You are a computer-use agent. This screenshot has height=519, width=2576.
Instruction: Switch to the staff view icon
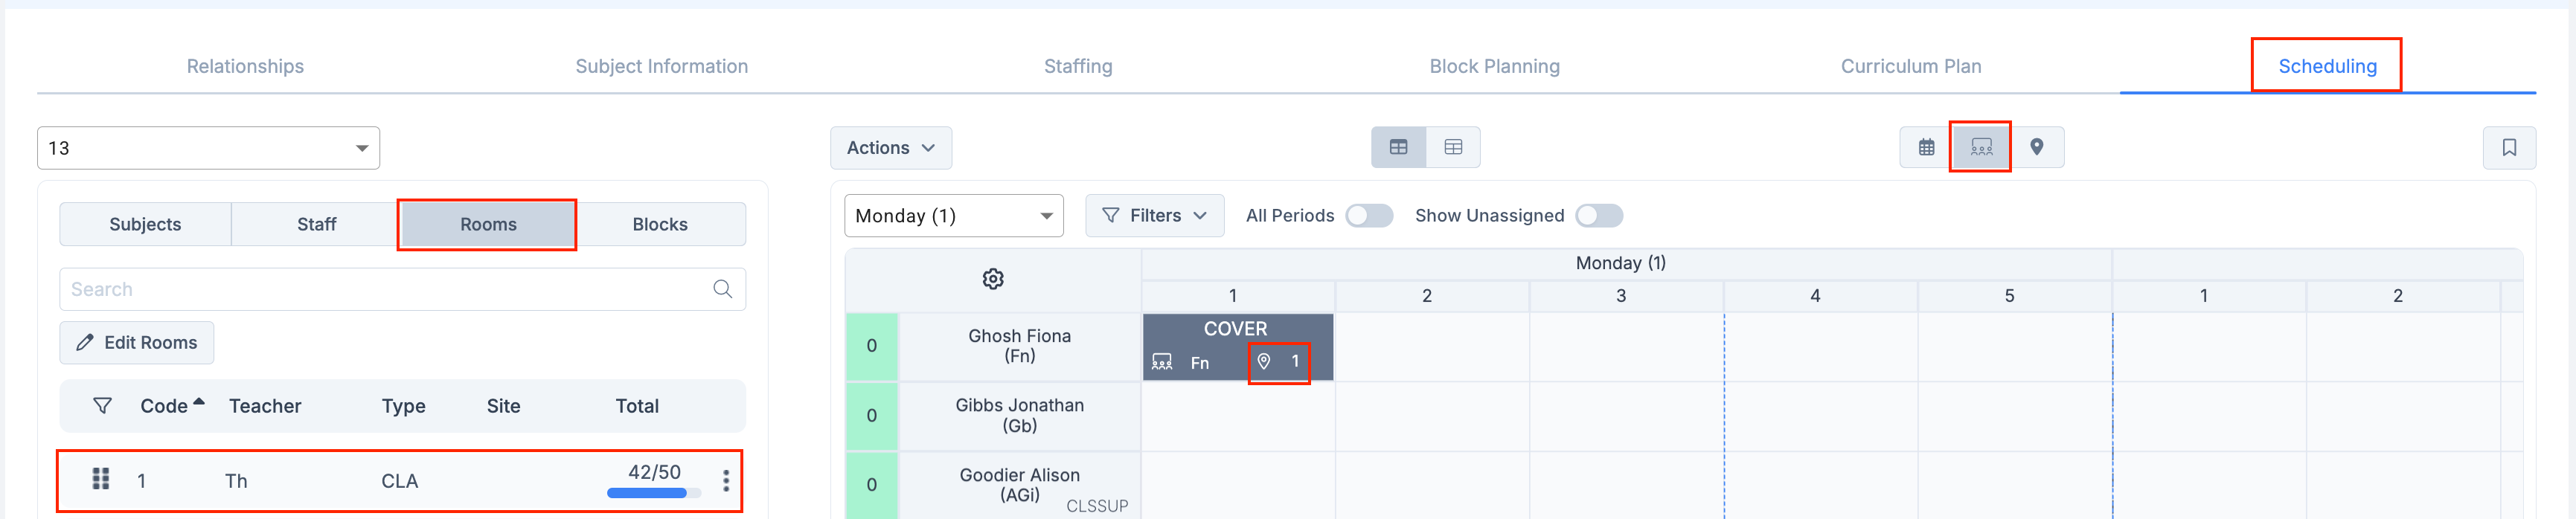point(1981,147)
